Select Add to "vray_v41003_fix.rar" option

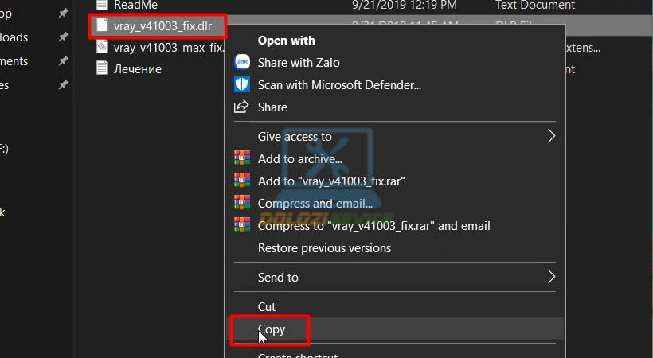[331, 181]
